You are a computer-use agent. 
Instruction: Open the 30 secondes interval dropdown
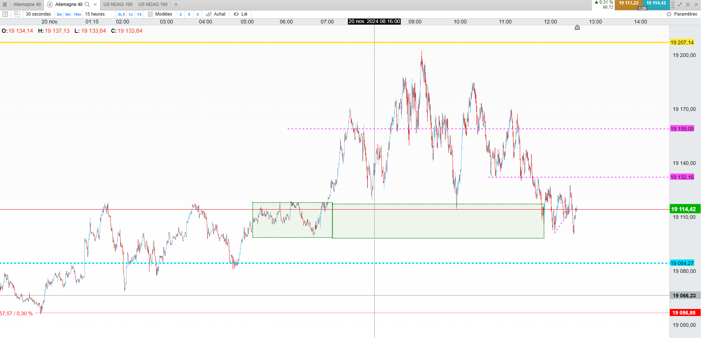pyautogui.click(x=38, y=14)
